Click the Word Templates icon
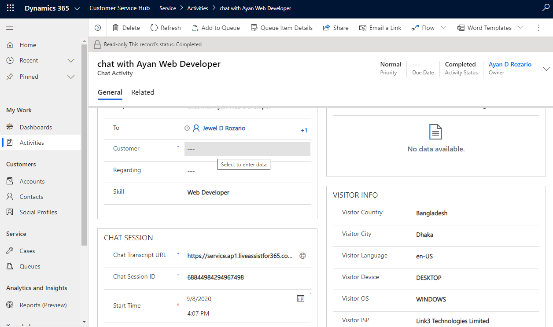 tap(461, 28)
